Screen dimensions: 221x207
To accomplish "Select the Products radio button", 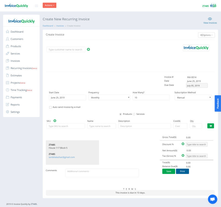I will [x=120, y=114].
